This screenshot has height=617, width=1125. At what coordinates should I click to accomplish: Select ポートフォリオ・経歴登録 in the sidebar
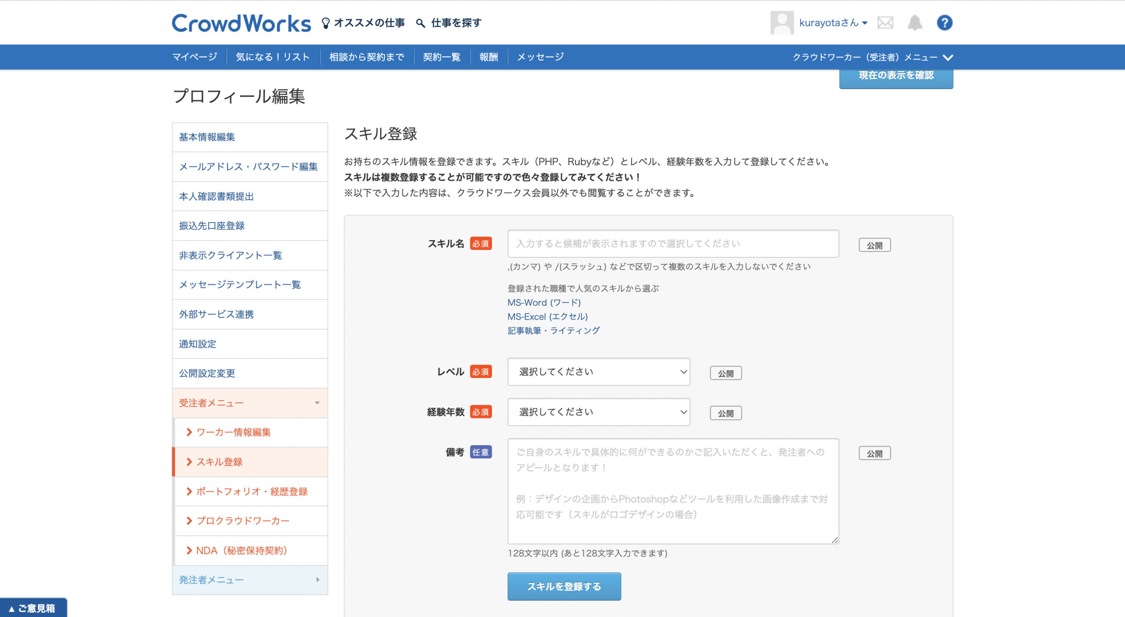click(x=252, y=491)
